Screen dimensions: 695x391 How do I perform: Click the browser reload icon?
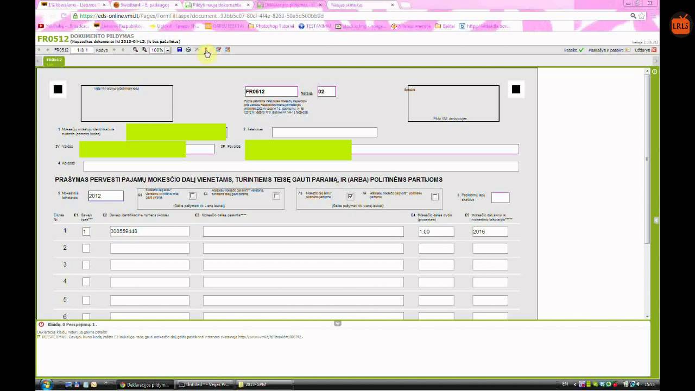(x=64, y=16)
